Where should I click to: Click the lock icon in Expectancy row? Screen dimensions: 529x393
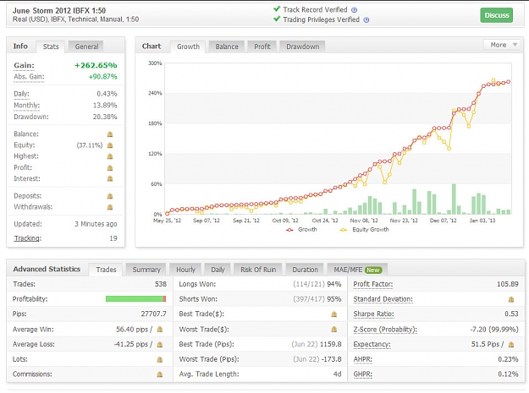511,345
